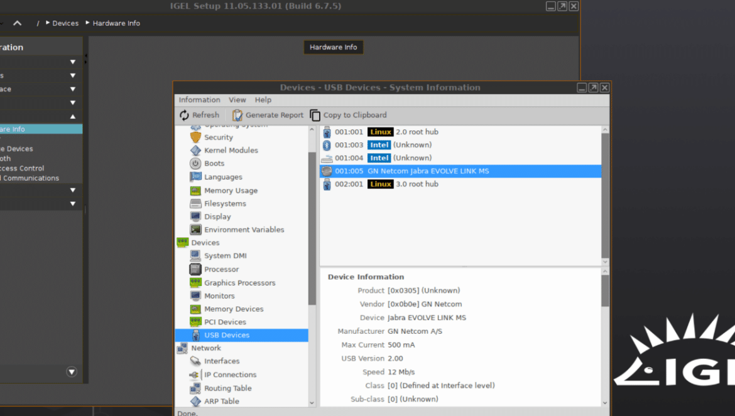Select Access Control entry in IGEL sidebar
735x416 pixels.
22,168
